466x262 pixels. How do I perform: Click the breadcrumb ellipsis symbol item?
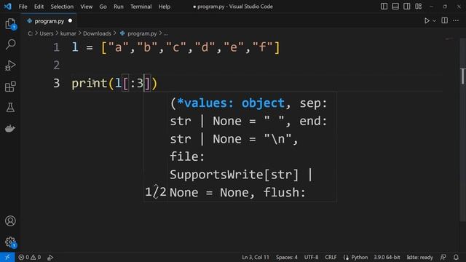point(166,33)
